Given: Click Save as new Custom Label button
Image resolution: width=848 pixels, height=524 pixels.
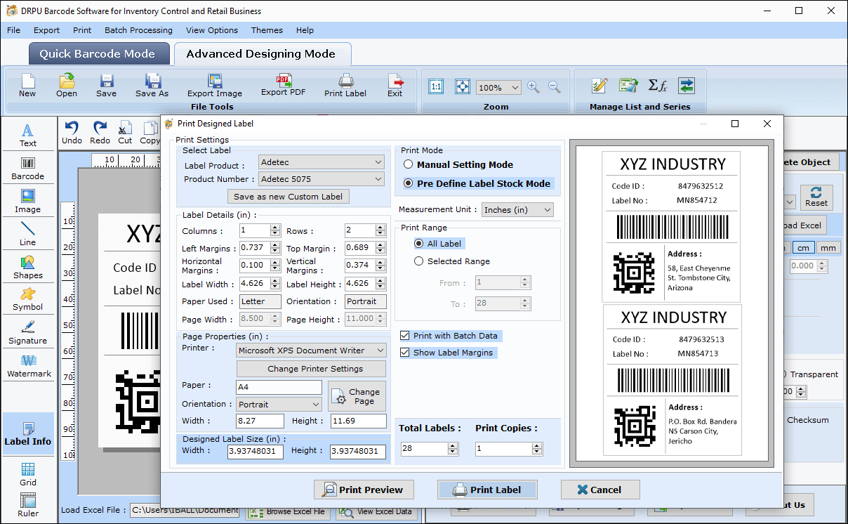Looking at the screenshot, I should pos(288,197).
